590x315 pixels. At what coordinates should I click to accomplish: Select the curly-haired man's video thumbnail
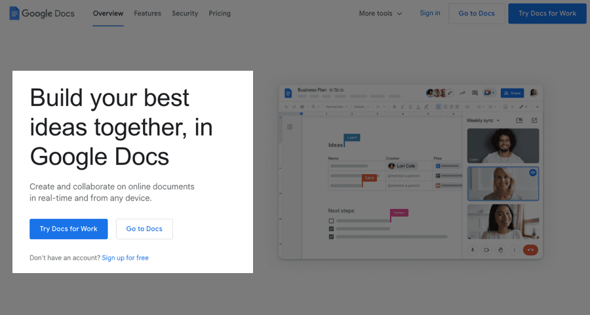pos(503,145)
